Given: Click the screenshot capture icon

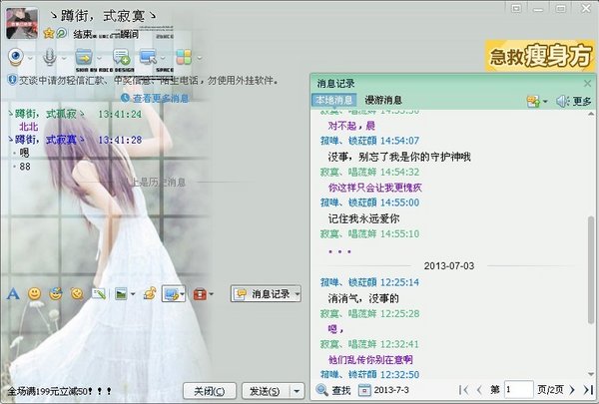Looking at the screenshot, I should [170, 294].
